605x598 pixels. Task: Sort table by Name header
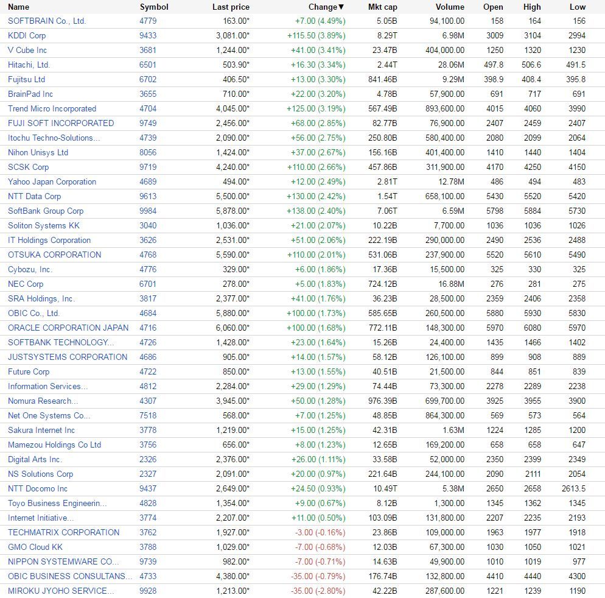pos(18,7)
